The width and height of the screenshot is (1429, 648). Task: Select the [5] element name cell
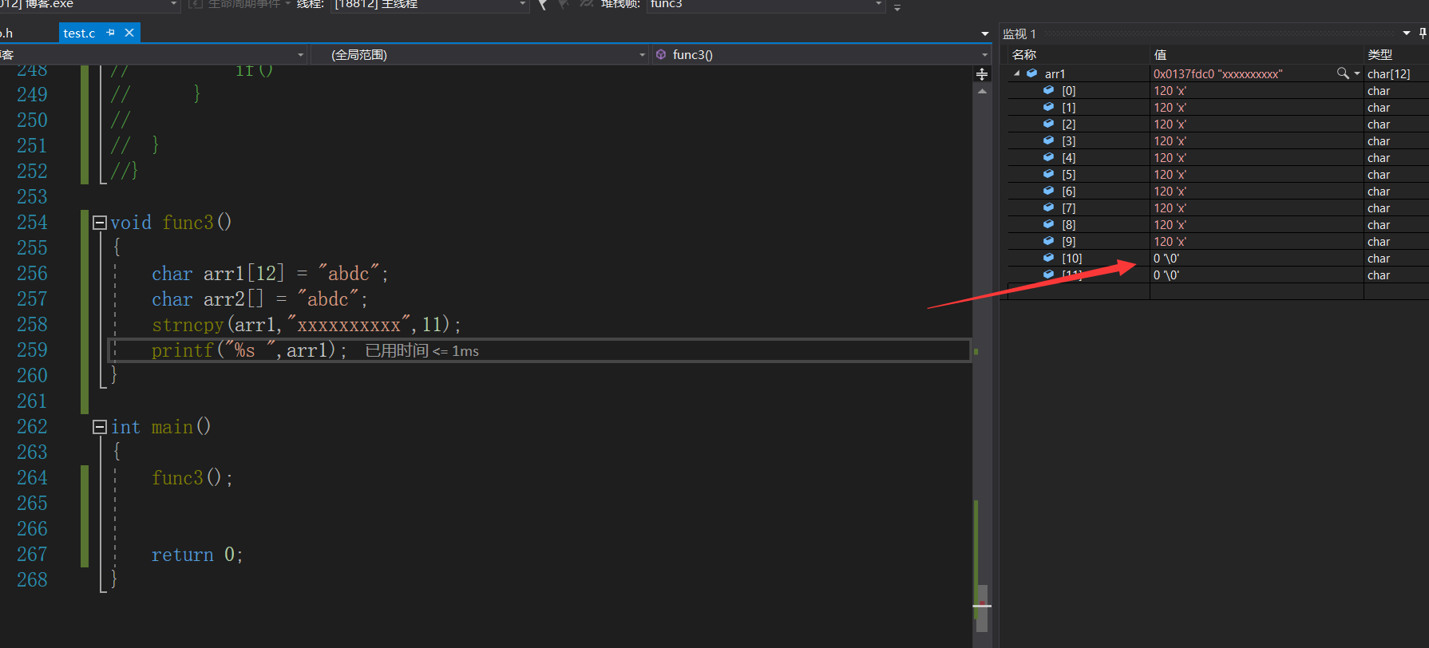tap(1068, 174)
